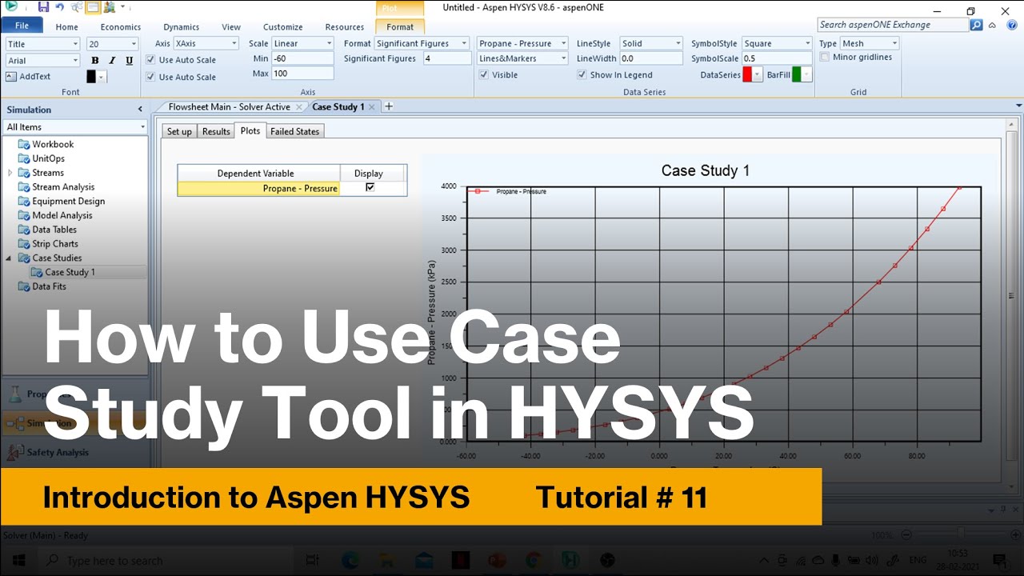The image size is (1024, 576).
Task: Click the Data Tables folder icon
Action: (24, 230)
